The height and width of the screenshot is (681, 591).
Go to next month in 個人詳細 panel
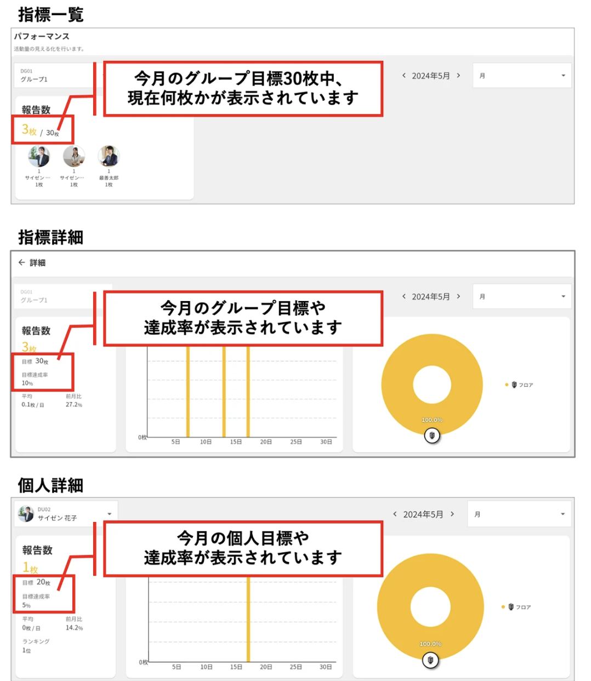[x=452, y=514]
